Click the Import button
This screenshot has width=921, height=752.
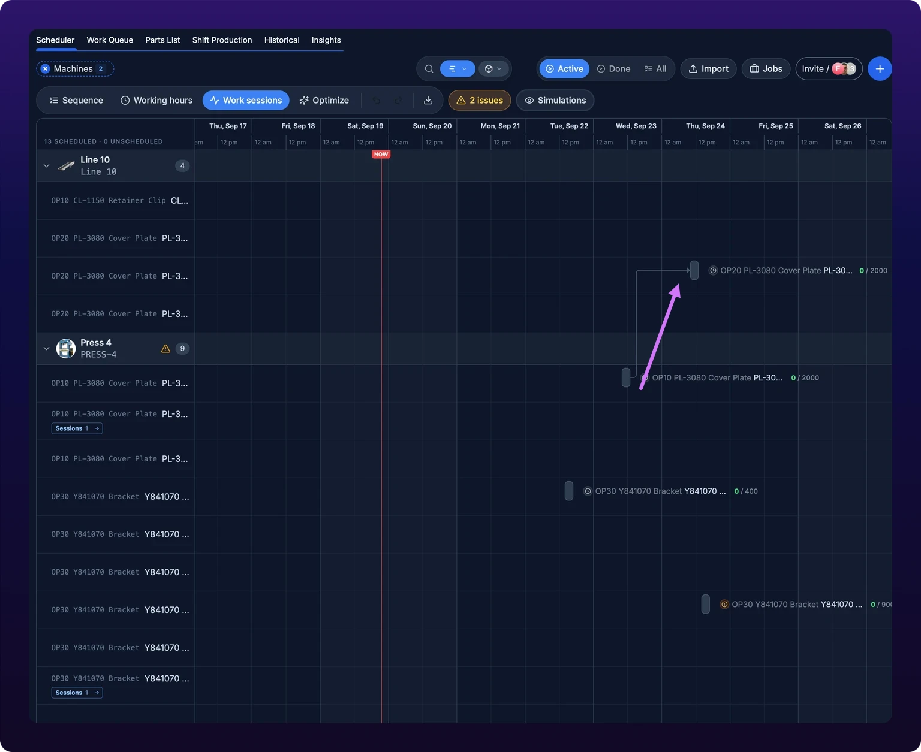(708, 69)
